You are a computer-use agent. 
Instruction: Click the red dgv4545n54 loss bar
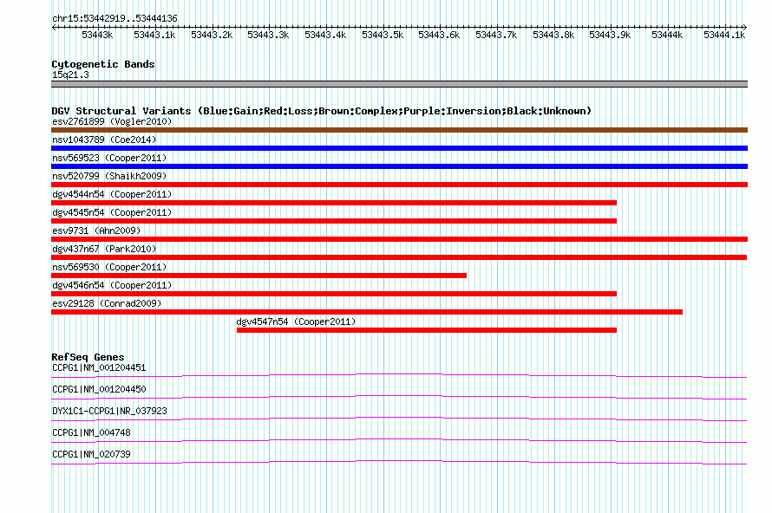coord(334,221)
